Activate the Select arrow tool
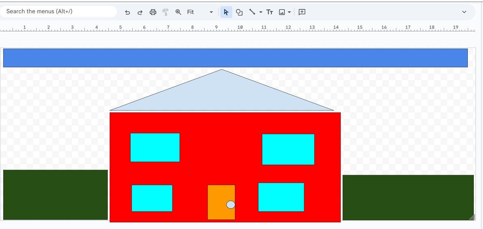Viewport: 483px width, 229px height. [x=226, y=12]
